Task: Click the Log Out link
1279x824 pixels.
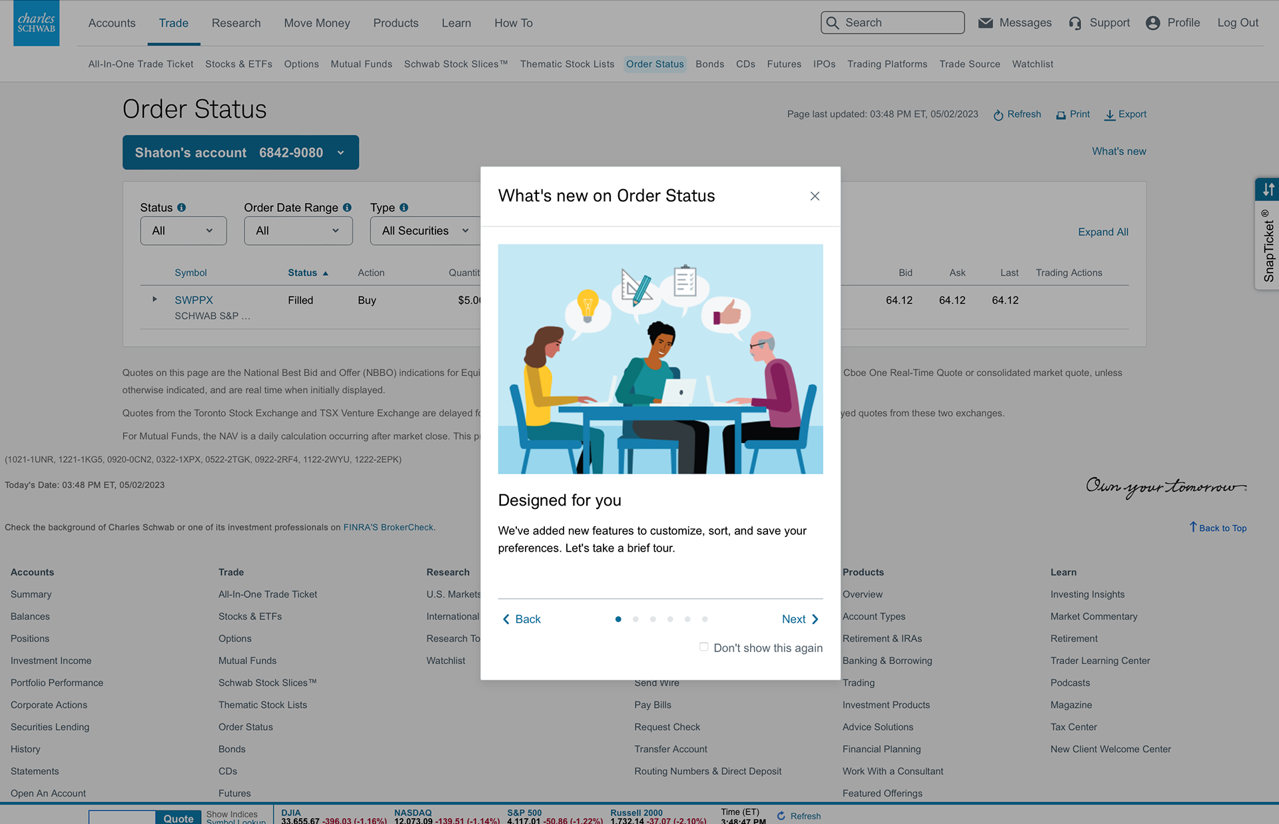Action: tap(1238, 23)
